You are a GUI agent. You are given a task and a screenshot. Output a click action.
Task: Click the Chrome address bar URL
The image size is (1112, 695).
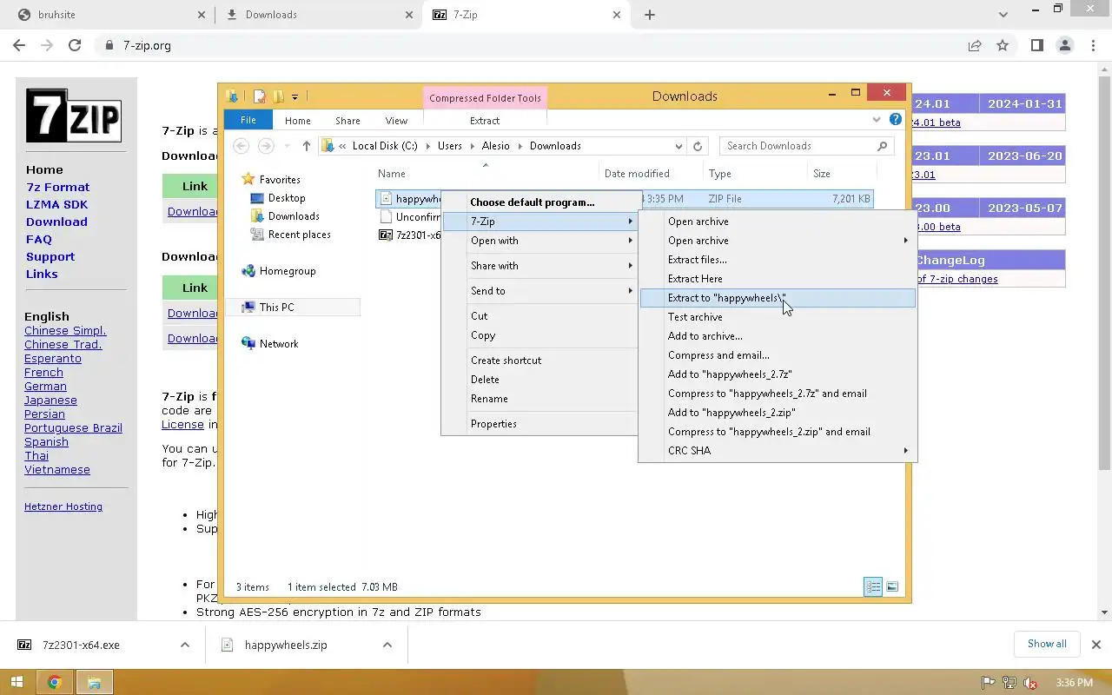147,45
